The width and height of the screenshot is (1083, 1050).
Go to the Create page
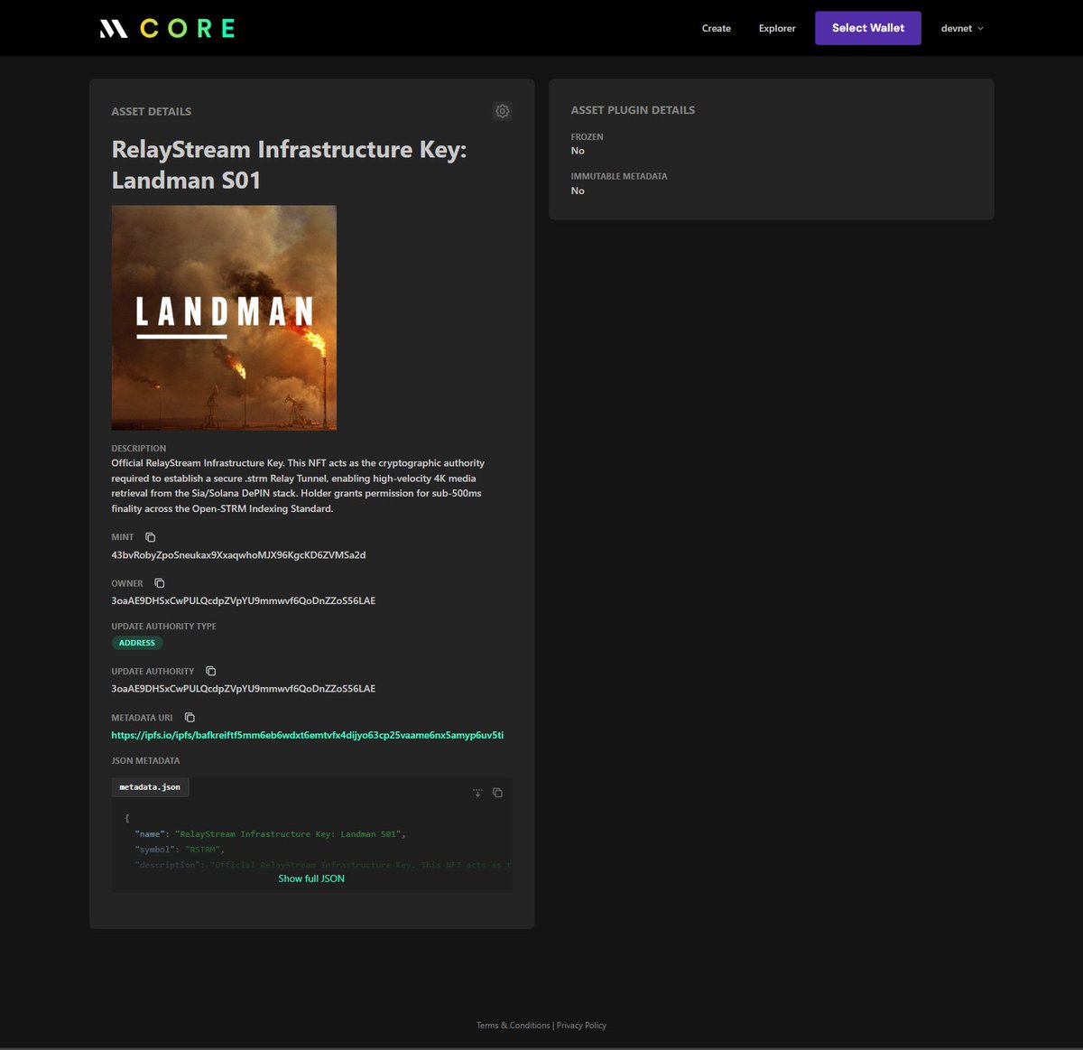coord(717,29)
